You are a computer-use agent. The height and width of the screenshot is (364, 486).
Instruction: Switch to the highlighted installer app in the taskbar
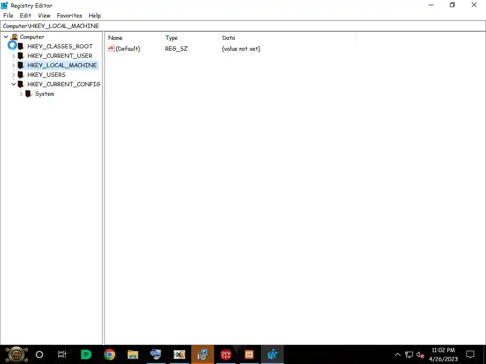point(203,355)
